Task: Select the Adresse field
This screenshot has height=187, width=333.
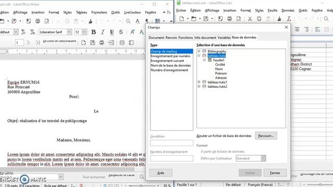Action: pyautogui.click(x=221, y=77)
